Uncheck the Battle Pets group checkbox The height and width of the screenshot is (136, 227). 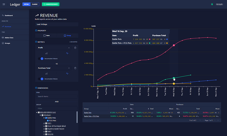[46, 118]
